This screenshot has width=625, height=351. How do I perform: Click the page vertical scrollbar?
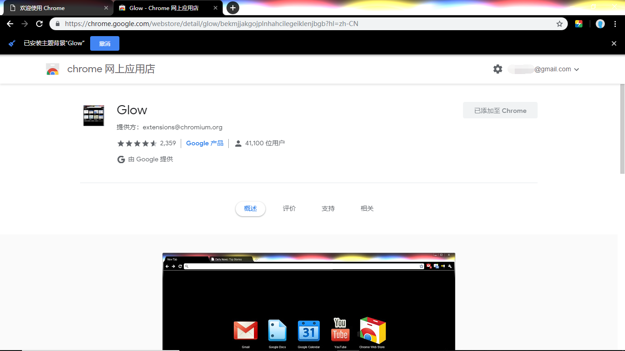pyautogui.click(x=622, y=128)
